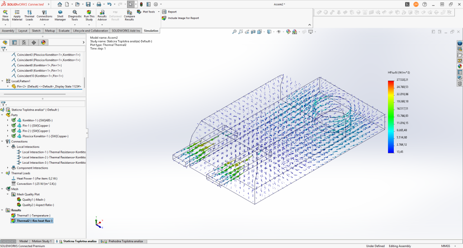Undo the last action
The image size is (463, 248).
tap(109, 5)
